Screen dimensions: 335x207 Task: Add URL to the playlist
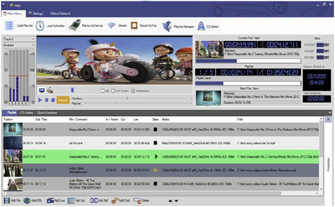pyautogui.click(x=33, y=200)
